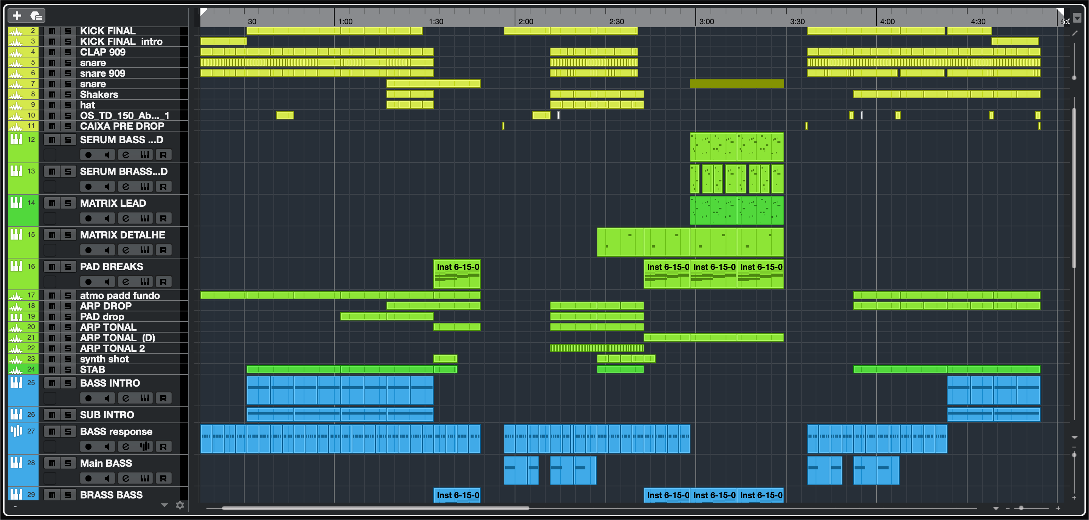Viewport: 1089px width, 520px height.
Task: Select the OS_TD_150_Ab..._1 track name
Action: pos(125,115)
